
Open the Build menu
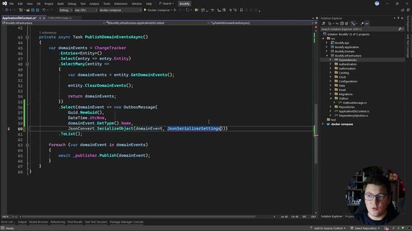tap(61, 4)
